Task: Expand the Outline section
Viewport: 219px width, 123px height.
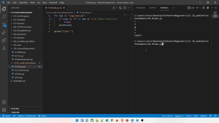Action: [25, 109]
